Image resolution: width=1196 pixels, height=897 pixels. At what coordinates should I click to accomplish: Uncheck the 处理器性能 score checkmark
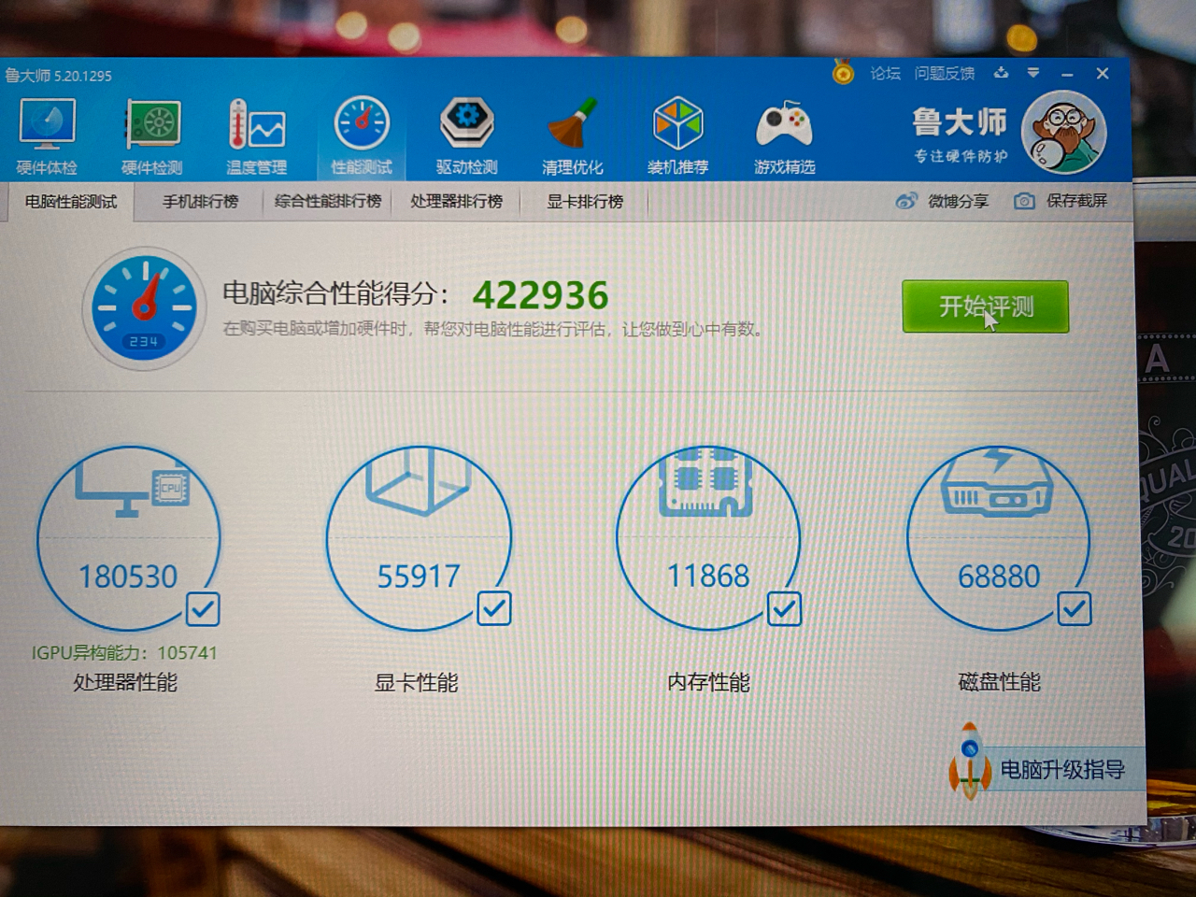pos(202,609)
